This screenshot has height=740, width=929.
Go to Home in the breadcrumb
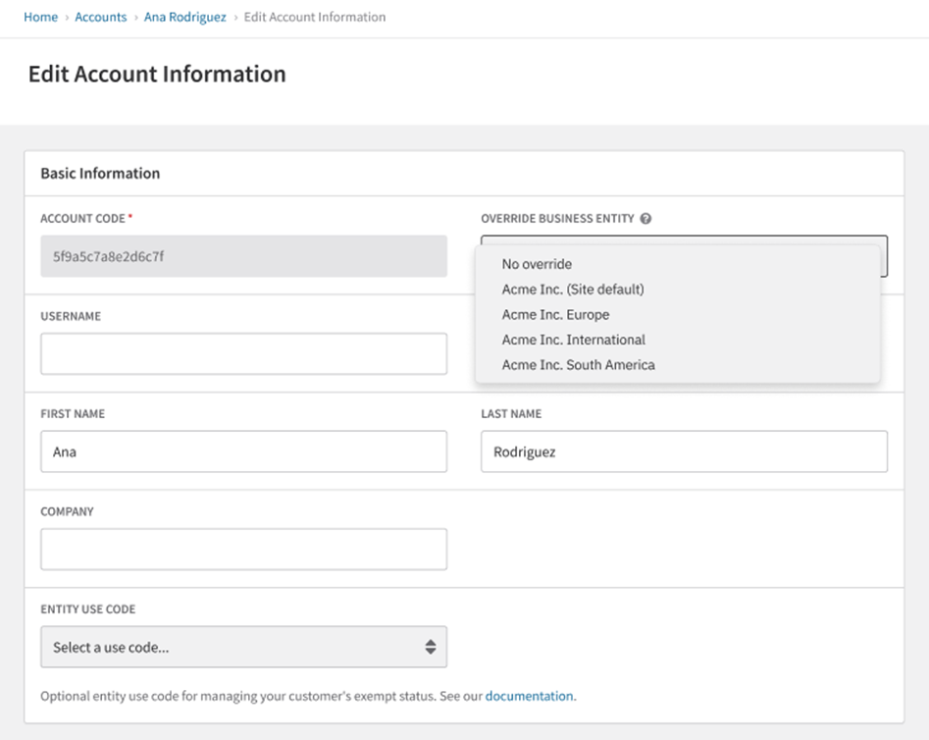40,17
